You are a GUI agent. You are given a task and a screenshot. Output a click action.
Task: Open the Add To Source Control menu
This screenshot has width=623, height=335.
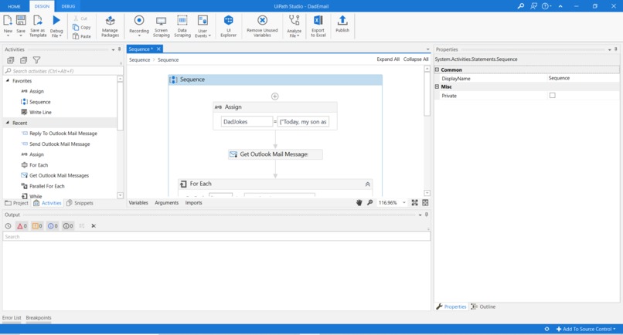(586, 329)
